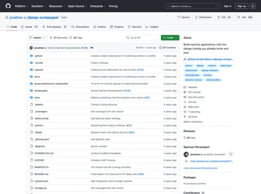The image size is (261, 194).
Task: Click the Sign up button
Action: (x=242, y=6)
